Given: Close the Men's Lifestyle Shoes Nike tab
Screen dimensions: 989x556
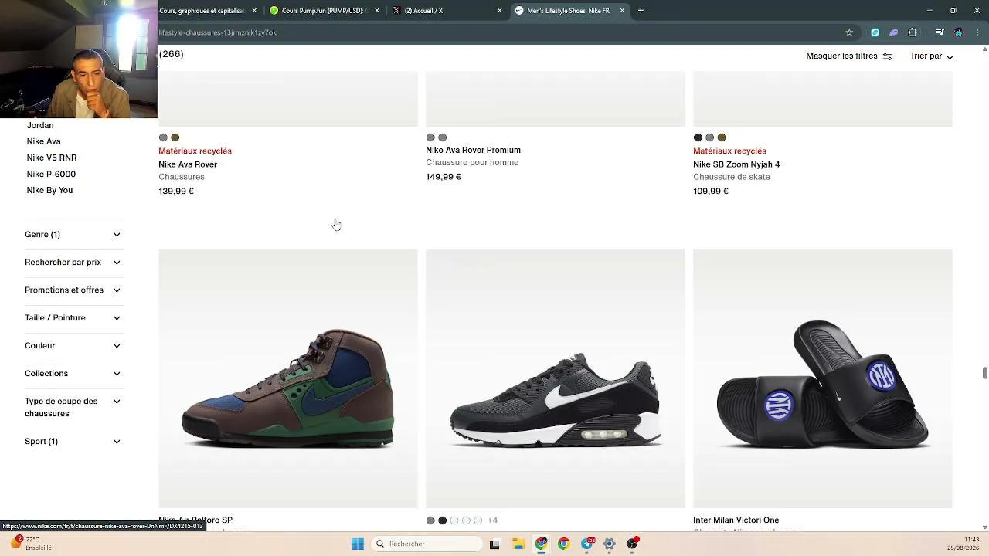Looking at the screenshot, I should (622, 11).
